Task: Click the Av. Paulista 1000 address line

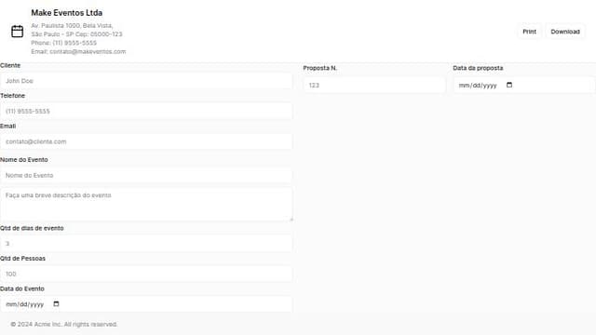Action: point(72,26)
